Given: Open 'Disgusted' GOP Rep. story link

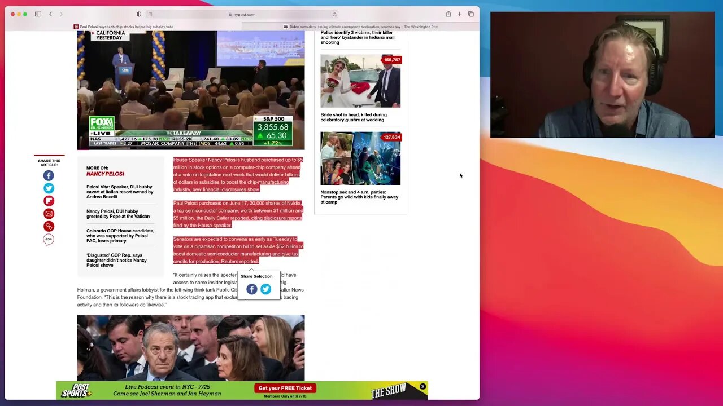Looking at the screenshot, I should (116, 260).
